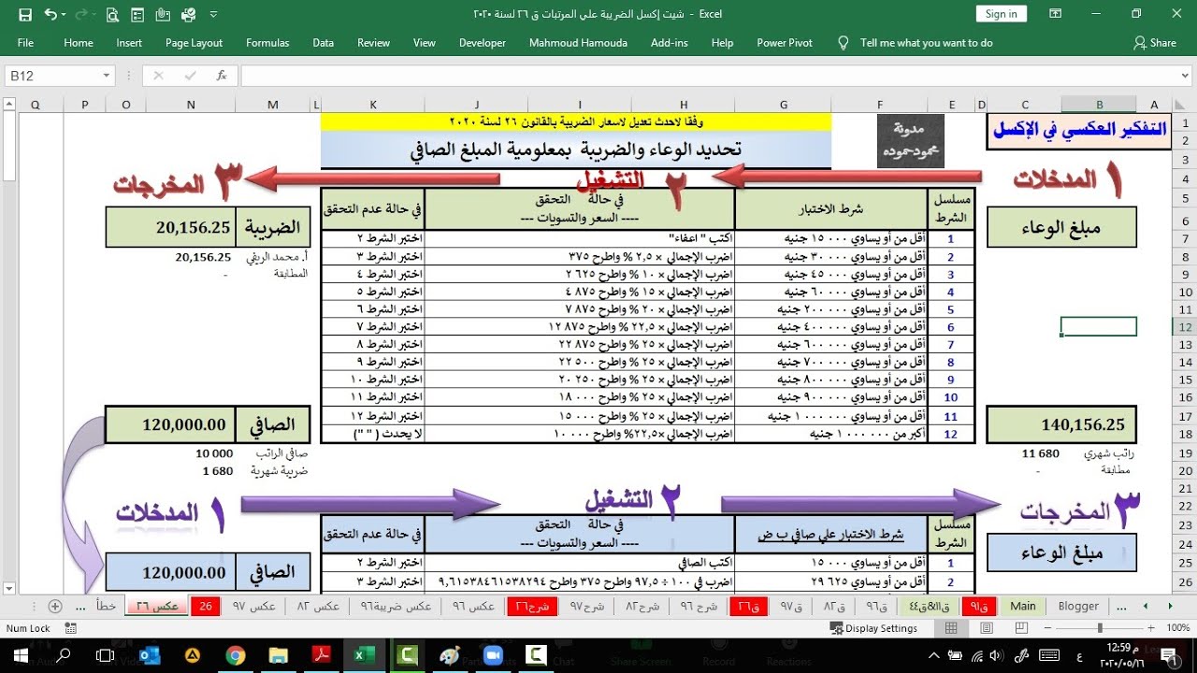Open Task View on taskbar
Screen dimensions: 1197x673
pos(106,656)
